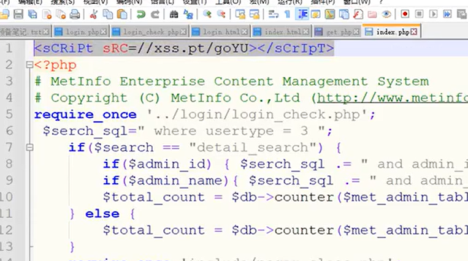The width and height of the screenshot is (468, 261).
Task: Close the login.html tab
Action: pyautogui.click(x=244, y=32)
